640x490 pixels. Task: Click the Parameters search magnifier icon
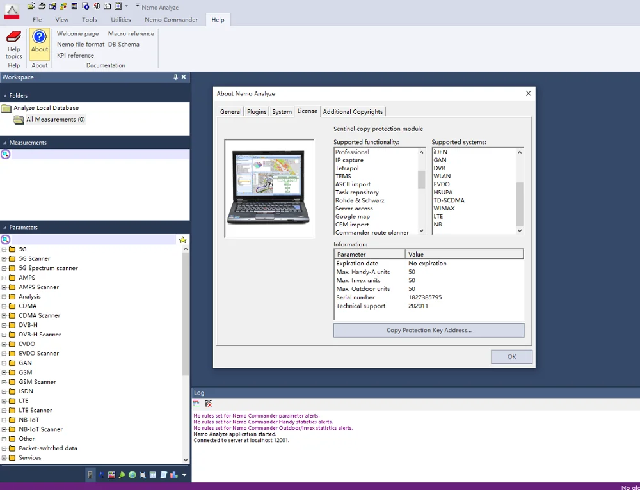(x=5, y=239)
